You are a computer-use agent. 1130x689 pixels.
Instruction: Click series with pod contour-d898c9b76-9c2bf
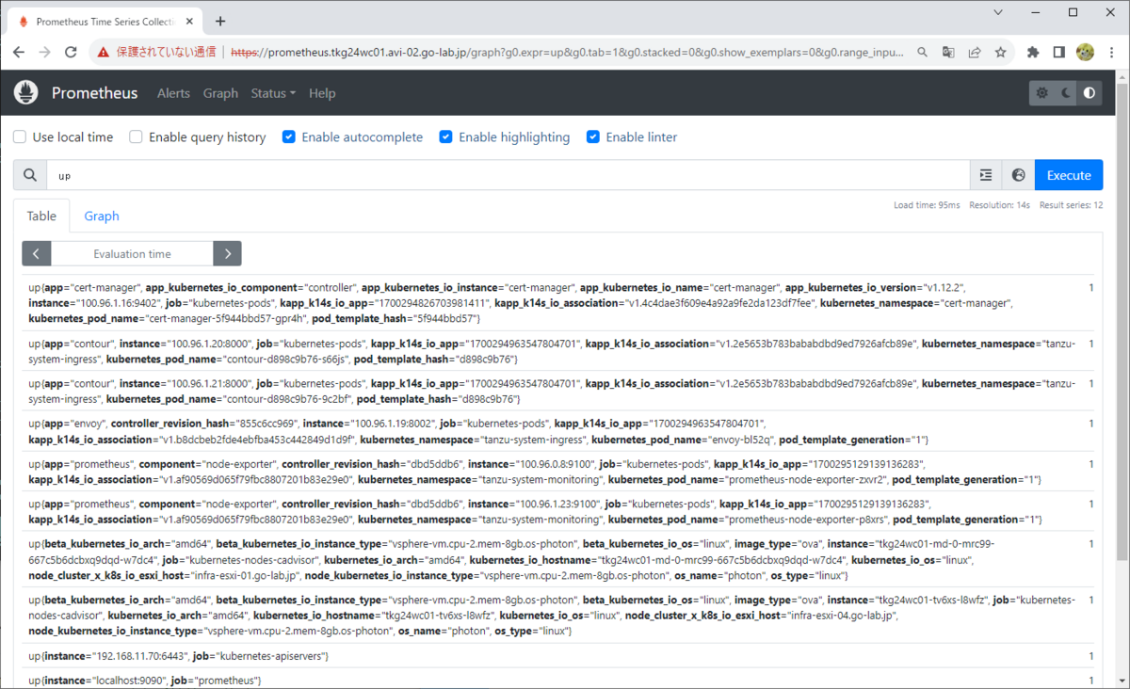560,391
